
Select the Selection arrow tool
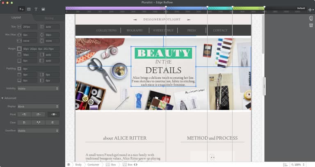22,9
